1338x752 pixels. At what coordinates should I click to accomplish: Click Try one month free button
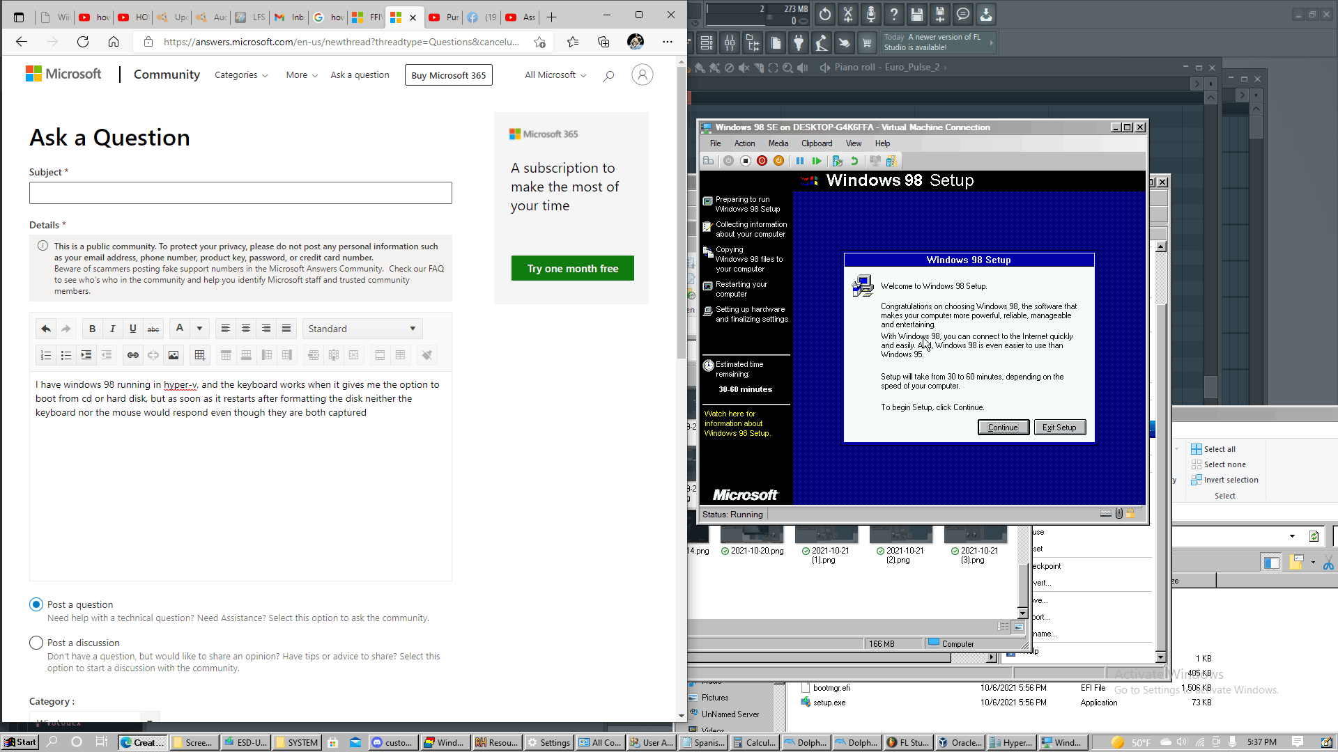click(x=573, y=269)
